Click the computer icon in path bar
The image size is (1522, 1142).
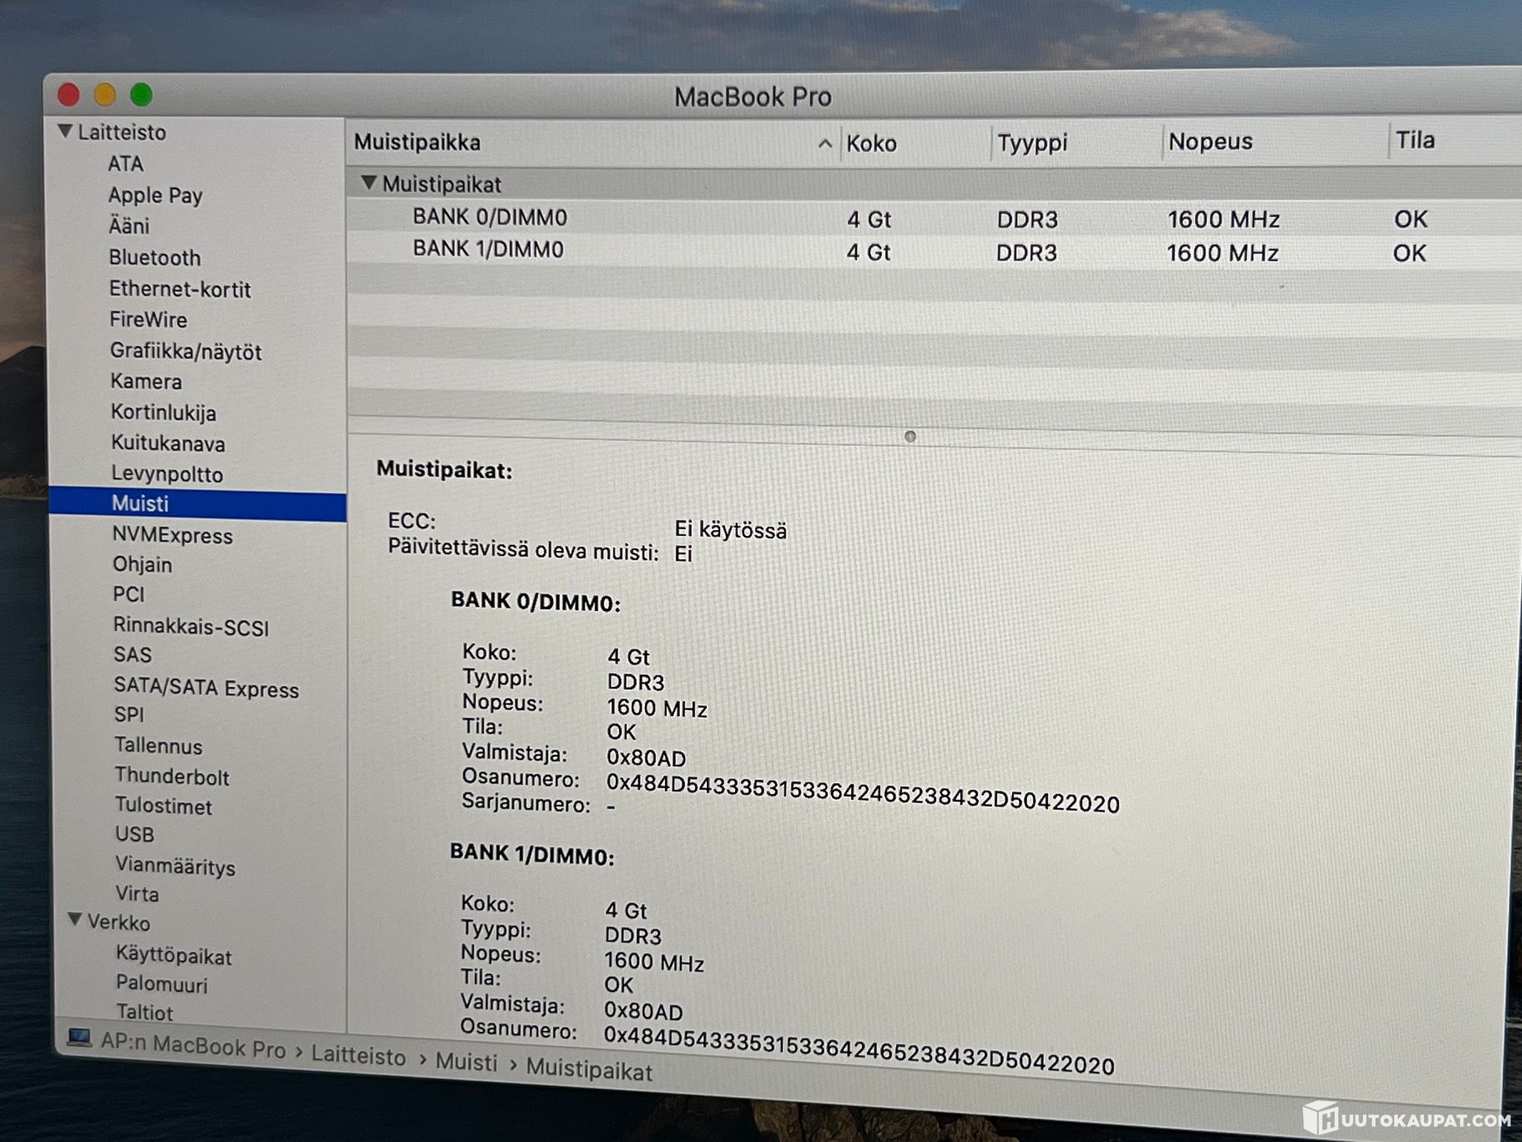[80, 1037]
